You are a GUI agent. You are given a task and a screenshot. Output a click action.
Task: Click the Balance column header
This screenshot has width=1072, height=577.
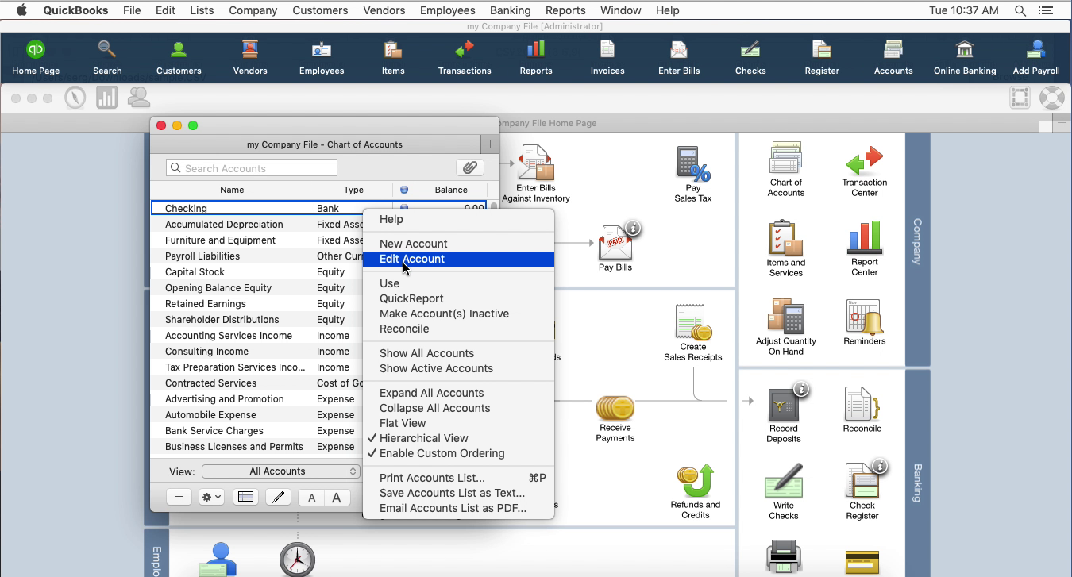(x=451, y=190)
